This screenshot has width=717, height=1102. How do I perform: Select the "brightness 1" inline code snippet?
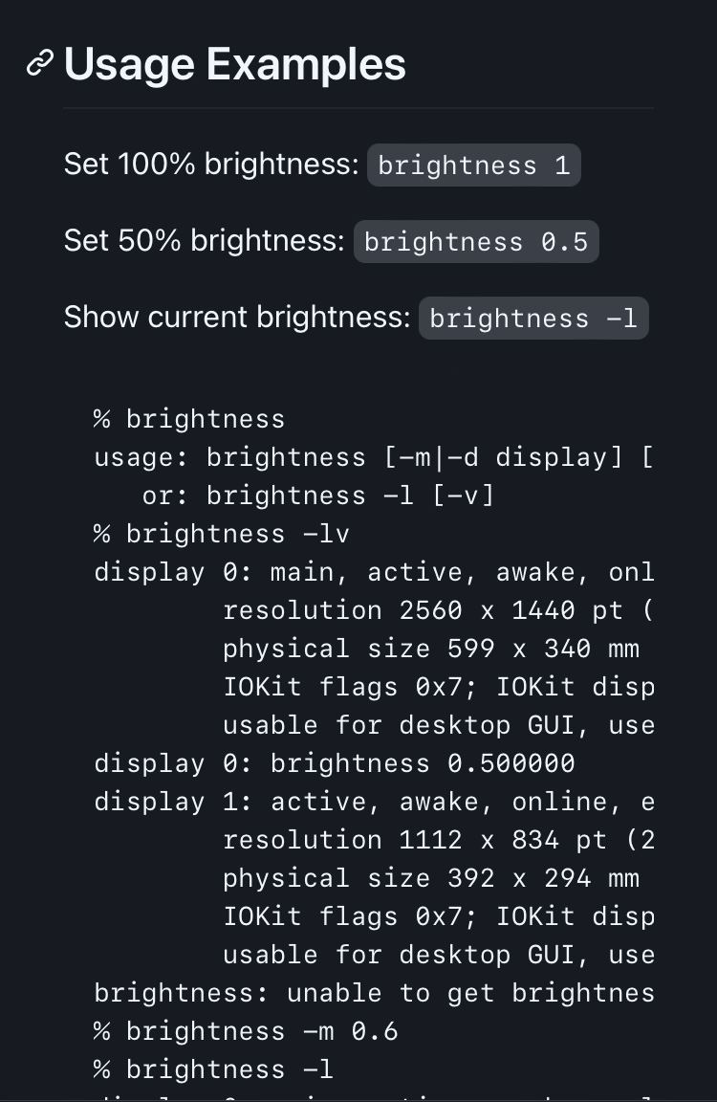point(473,165)
